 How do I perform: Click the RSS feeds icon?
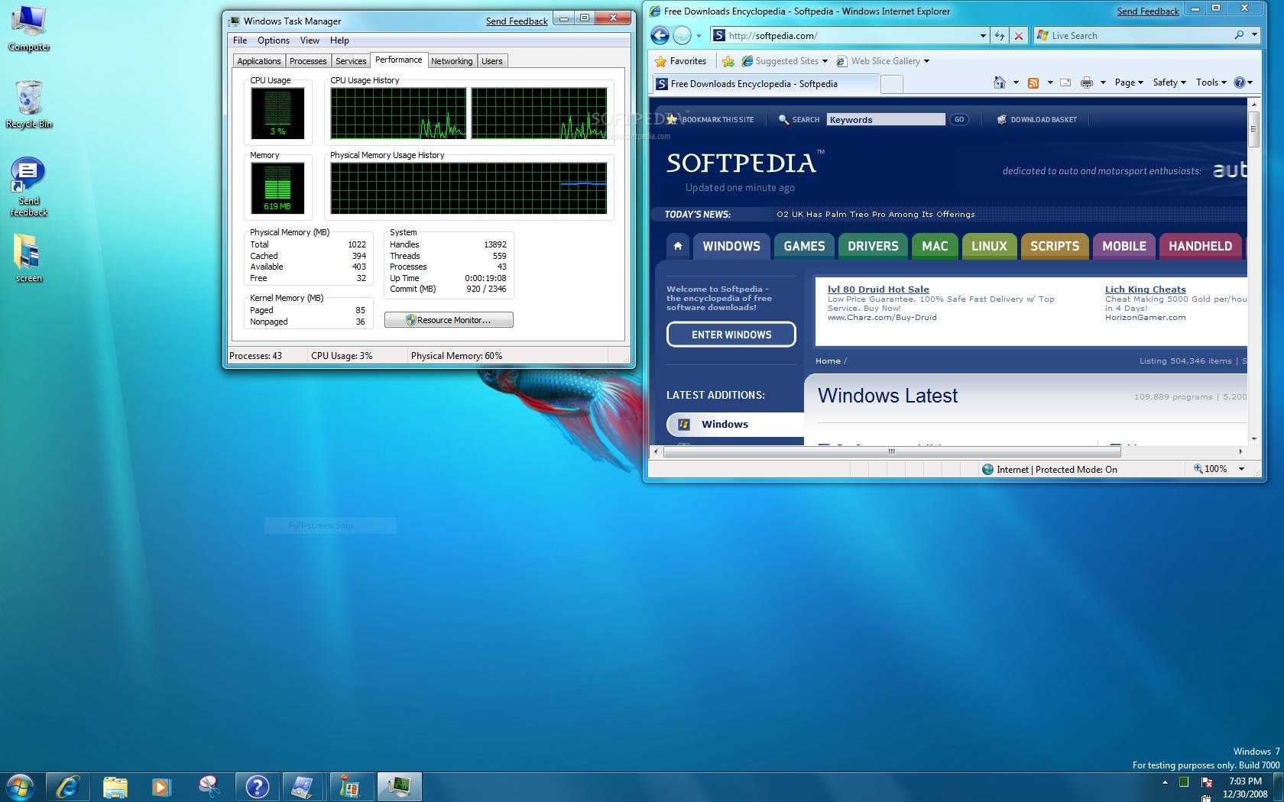coord(1033,82)
